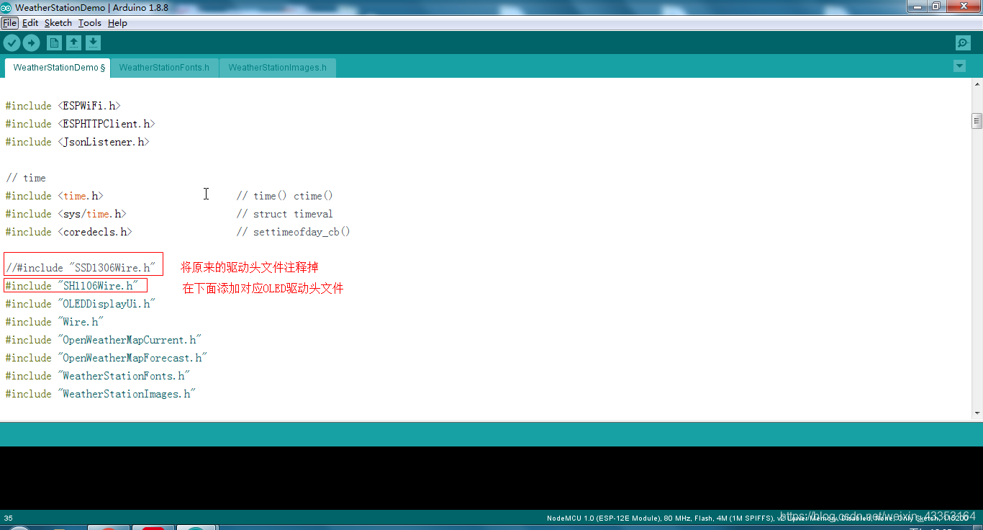Click the editor vertical scrollbar thumb

(977, 121)
